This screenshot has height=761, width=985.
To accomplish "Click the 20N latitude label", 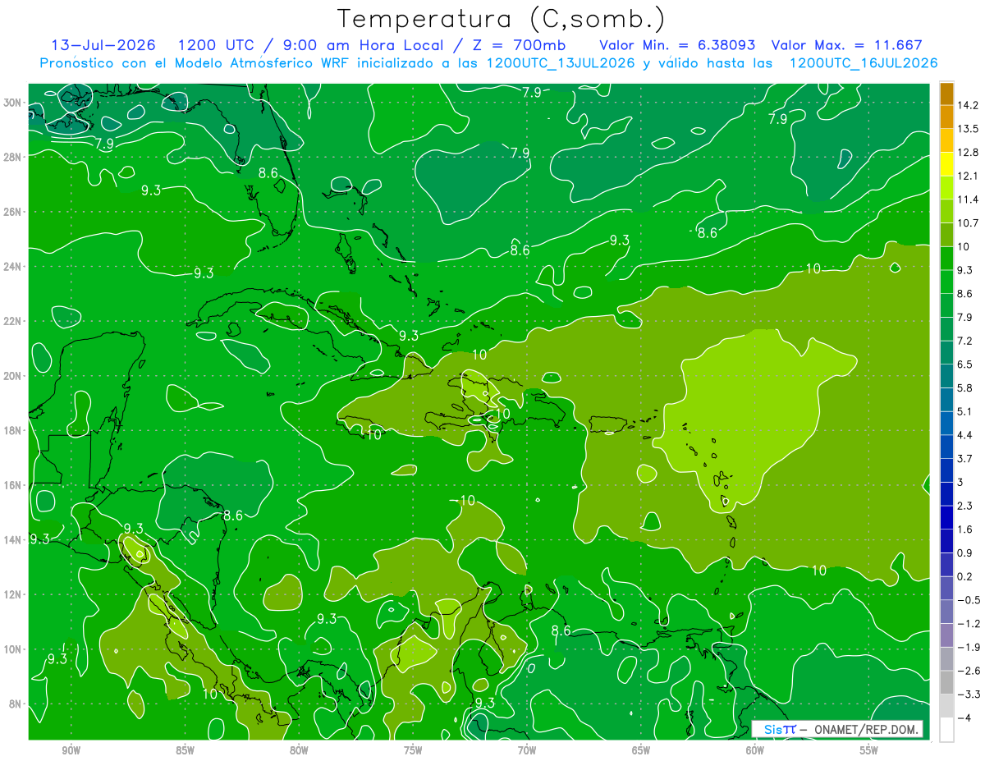I will (x=12, y=376).
